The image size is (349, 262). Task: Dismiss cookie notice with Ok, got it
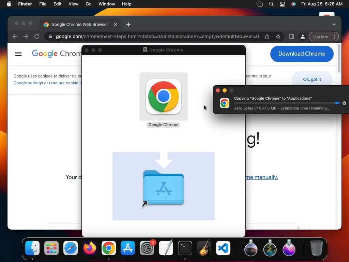coord(312,79)
